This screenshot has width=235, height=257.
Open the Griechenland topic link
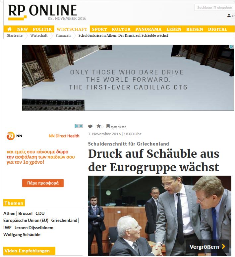pos(64,220)
